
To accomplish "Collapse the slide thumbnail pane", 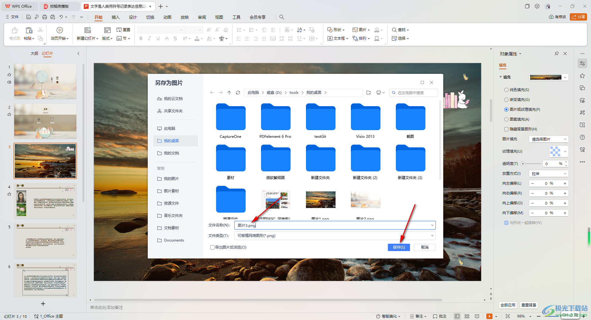I will tap(78, 54).
